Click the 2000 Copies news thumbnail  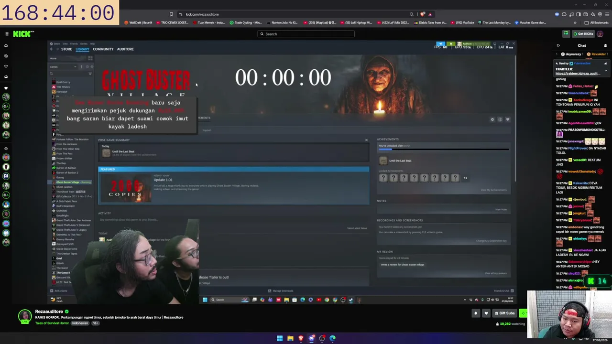click(125, 188)
